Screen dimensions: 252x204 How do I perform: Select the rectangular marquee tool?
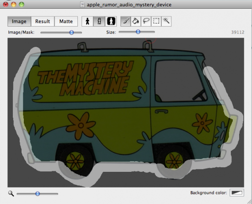click(x=156, y=21)
